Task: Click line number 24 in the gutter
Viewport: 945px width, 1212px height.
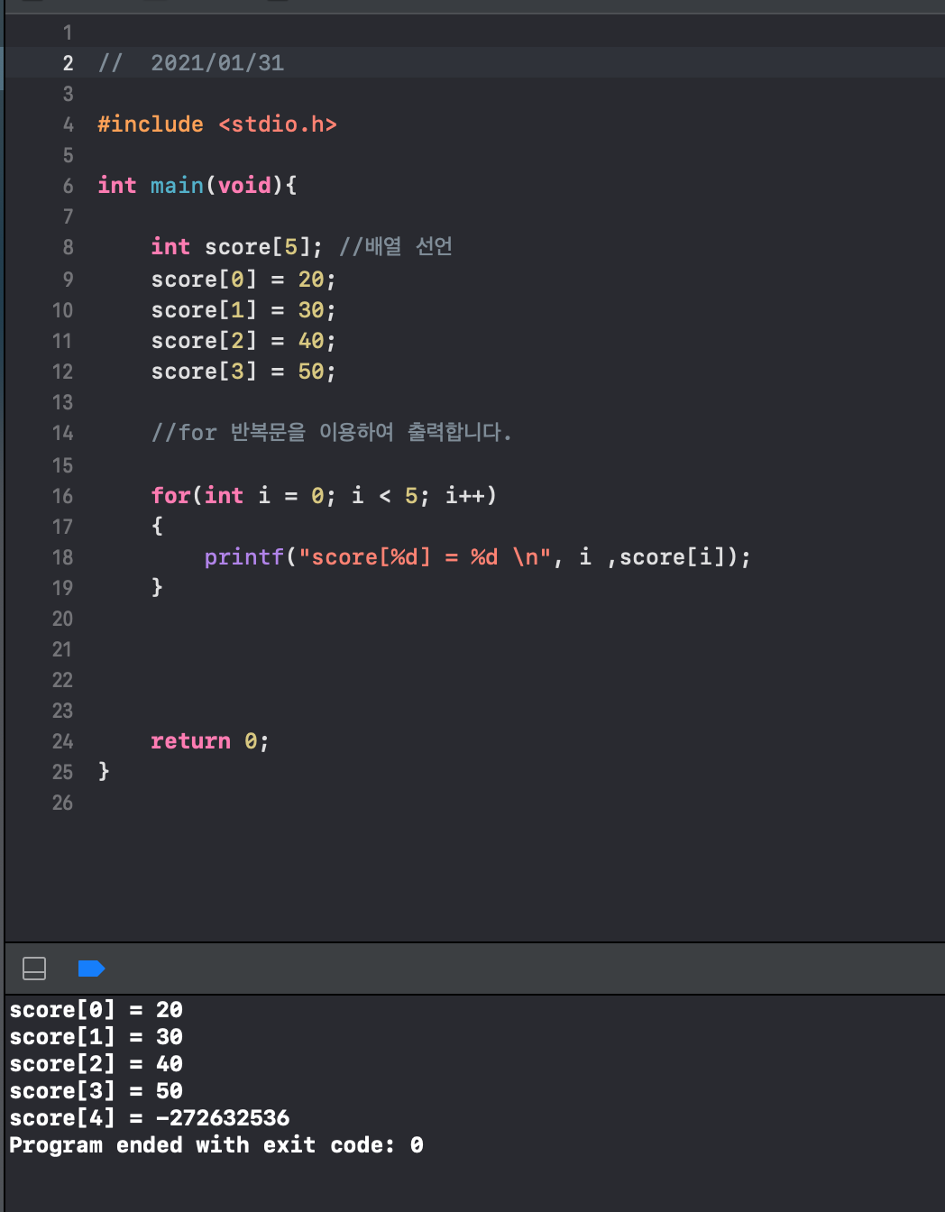Action: (62, 741)
